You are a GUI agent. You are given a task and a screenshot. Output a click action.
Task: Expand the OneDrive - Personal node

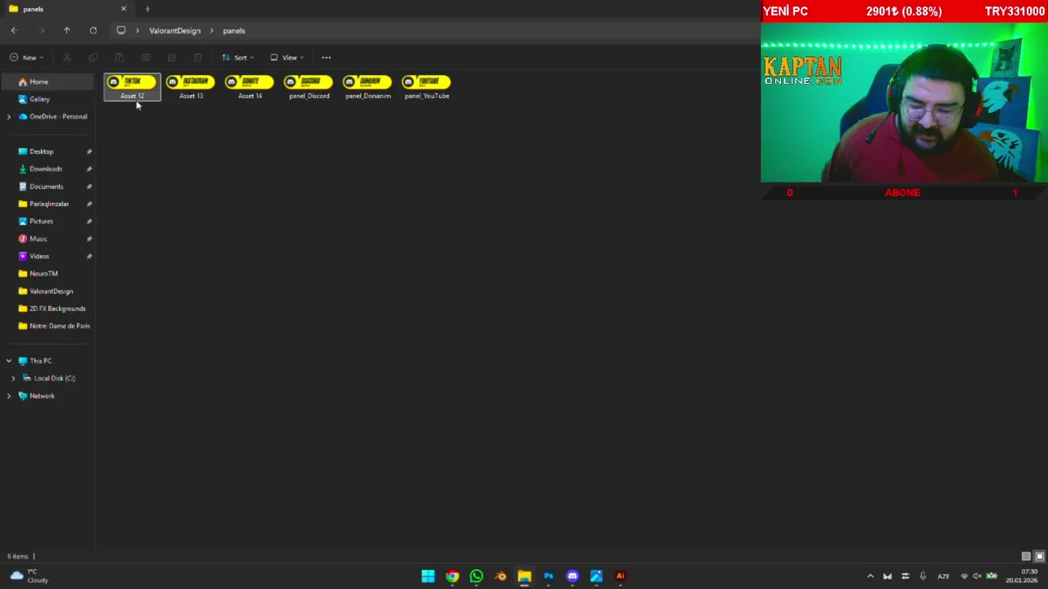point(9,116)
